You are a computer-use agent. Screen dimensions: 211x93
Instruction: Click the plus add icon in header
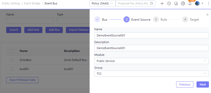pyautogui.click(x=162, y=4)
